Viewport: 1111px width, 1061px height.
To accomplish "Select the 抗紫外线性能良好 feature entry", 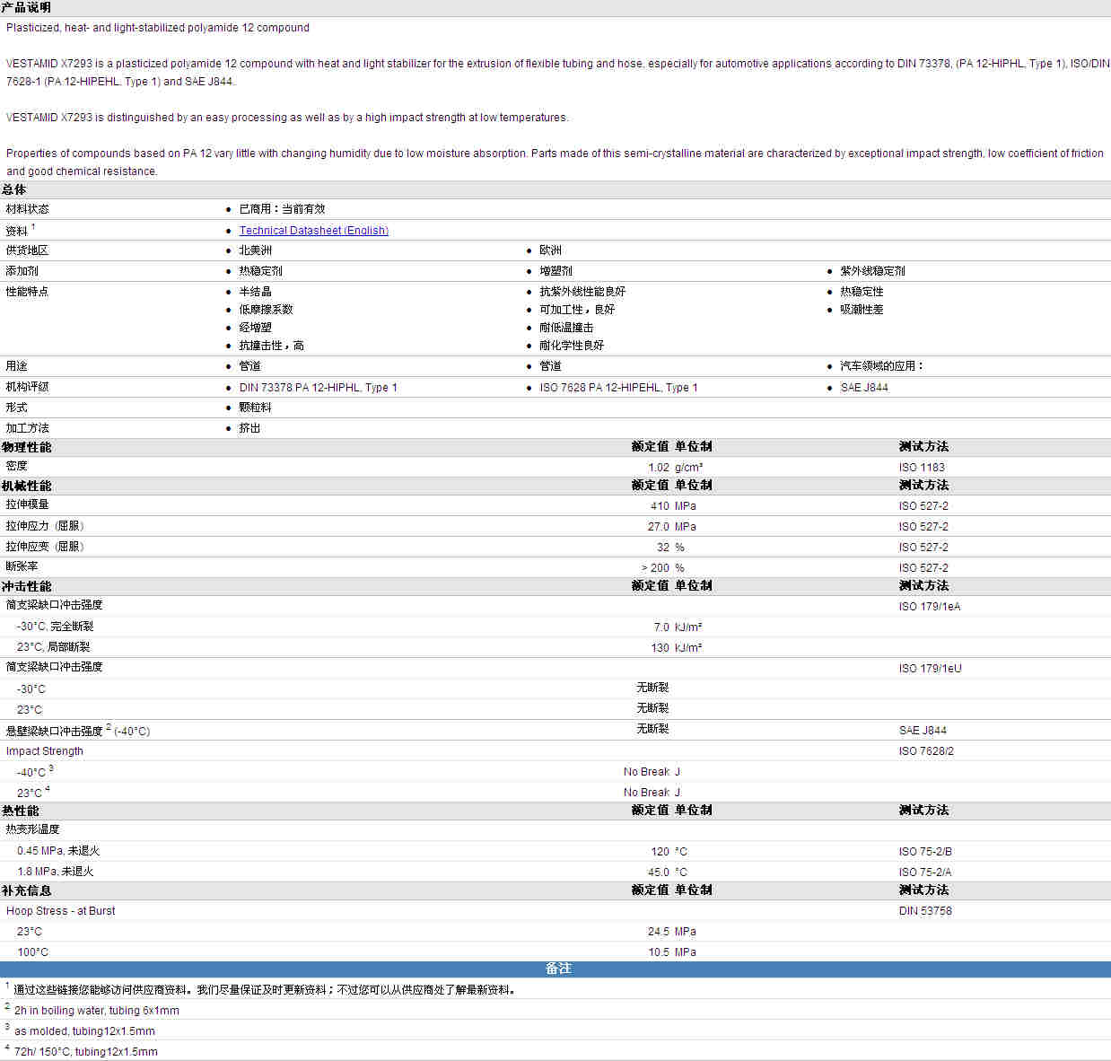I will coord(582,292).
